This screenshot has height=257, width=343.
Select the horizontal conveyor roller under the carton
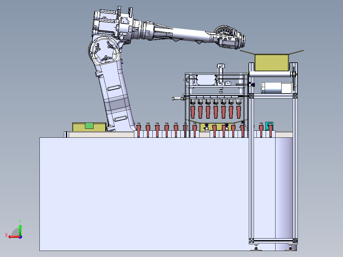tap(270, 74)
